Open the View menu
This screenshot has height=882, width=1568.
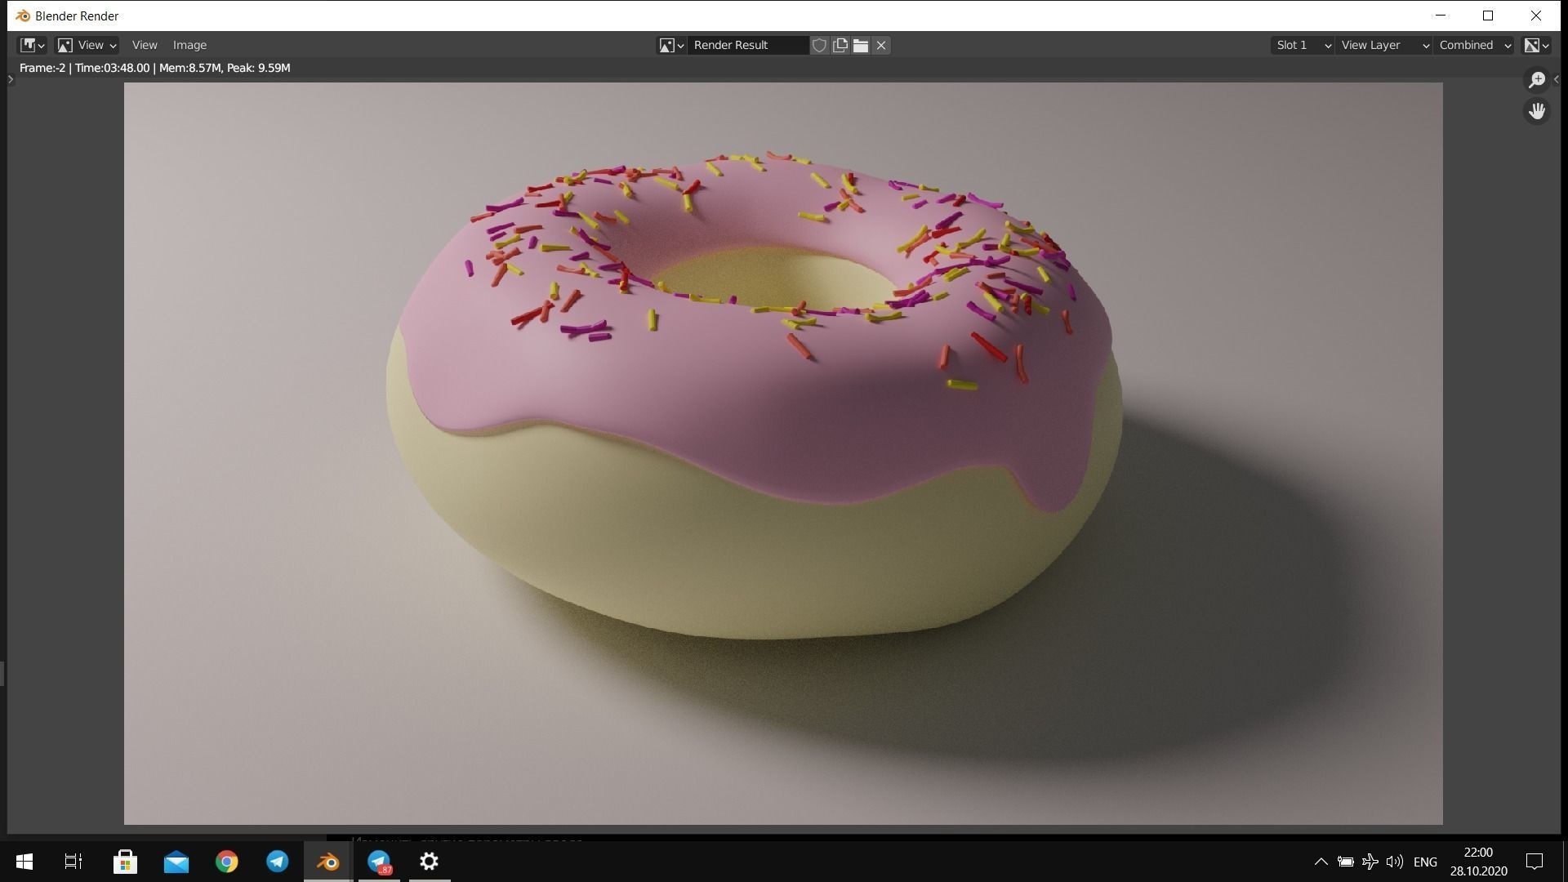(144, 45)
